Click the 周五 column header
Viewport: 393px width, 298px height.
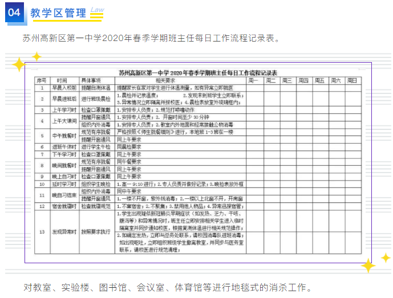[319, 81]
